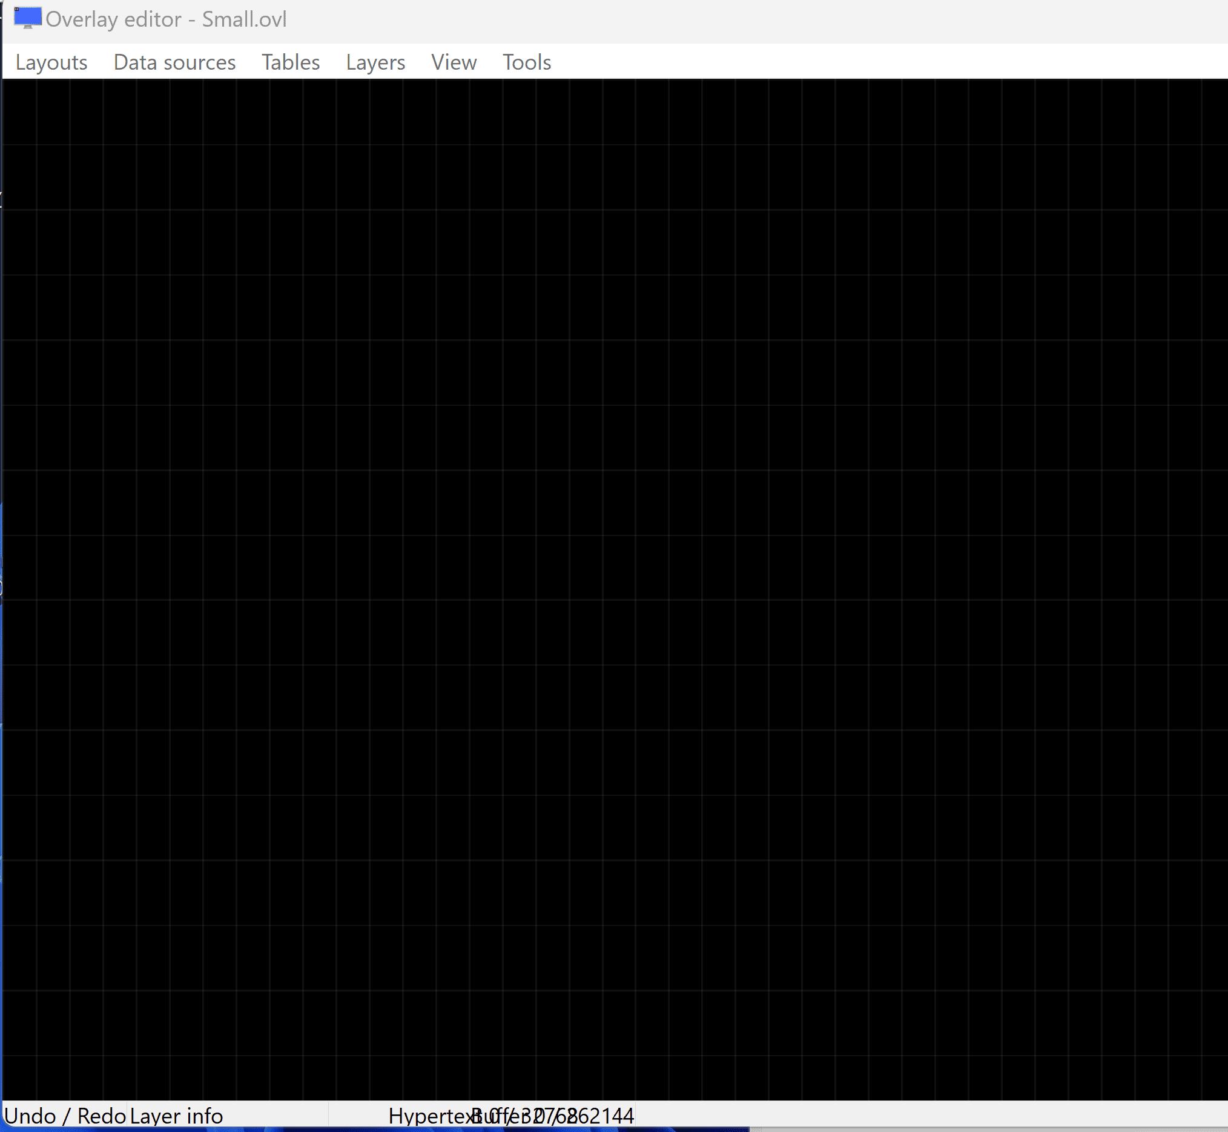1228x1132 pixels.
Task: Open the Tables menu
Action: coord(291,62)
